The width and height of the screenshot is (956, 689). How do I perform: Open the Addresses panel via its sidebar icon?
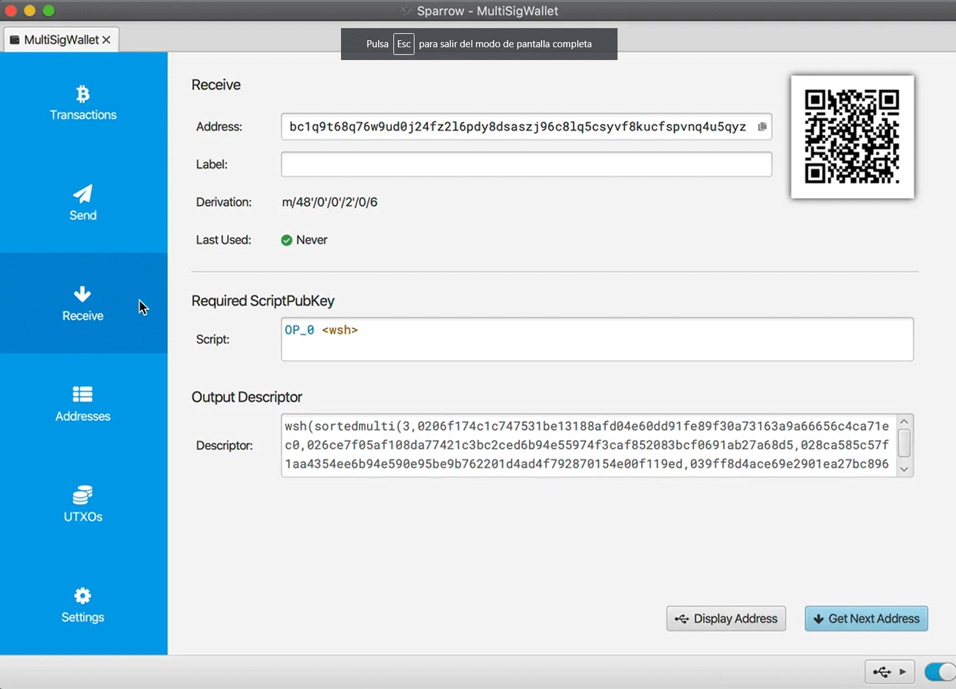point(82,395)
